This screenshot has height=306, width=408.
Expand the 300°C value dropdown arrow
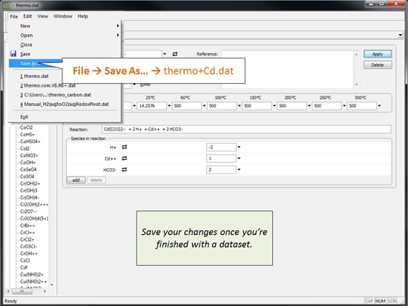tap(379, 106)
